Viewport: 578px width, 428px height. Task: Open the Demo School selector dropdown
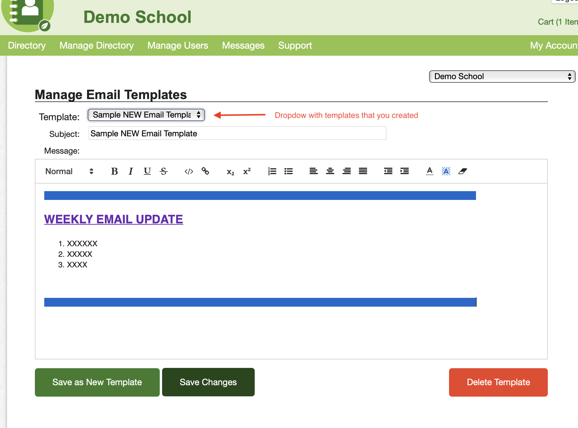click(502, 77)
